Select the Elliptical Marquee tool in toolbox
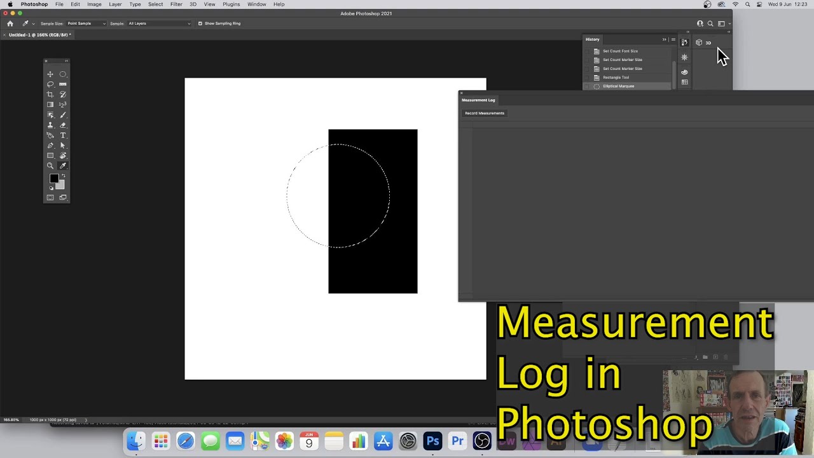The image size is (814, 458). pos(63,74)
